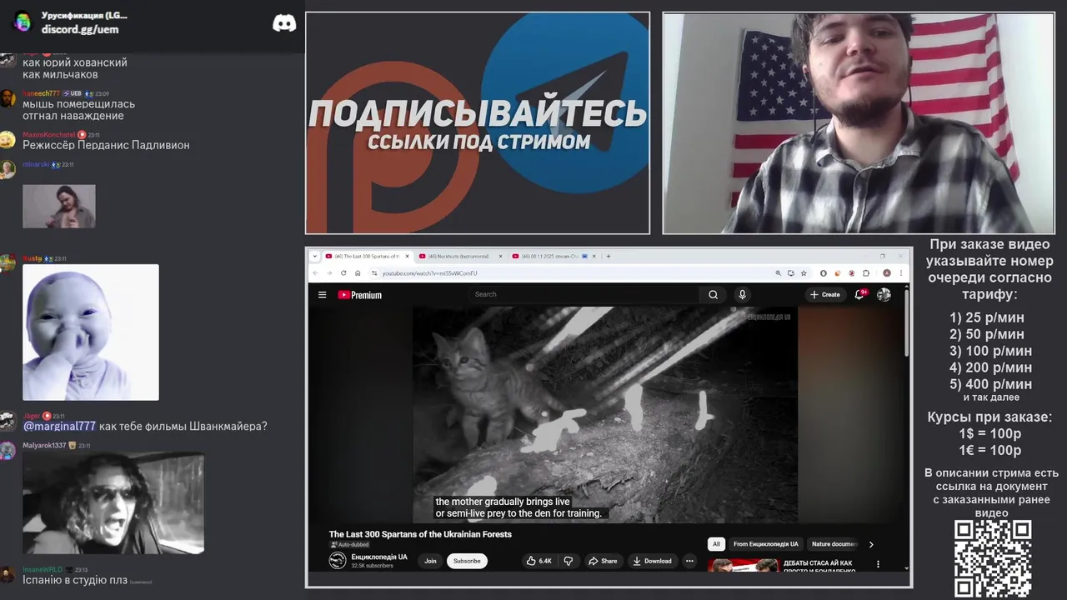Screen dimensions: 1067x600
Task: Open YouTube notifications bell
Action: (x=859, y=294)
